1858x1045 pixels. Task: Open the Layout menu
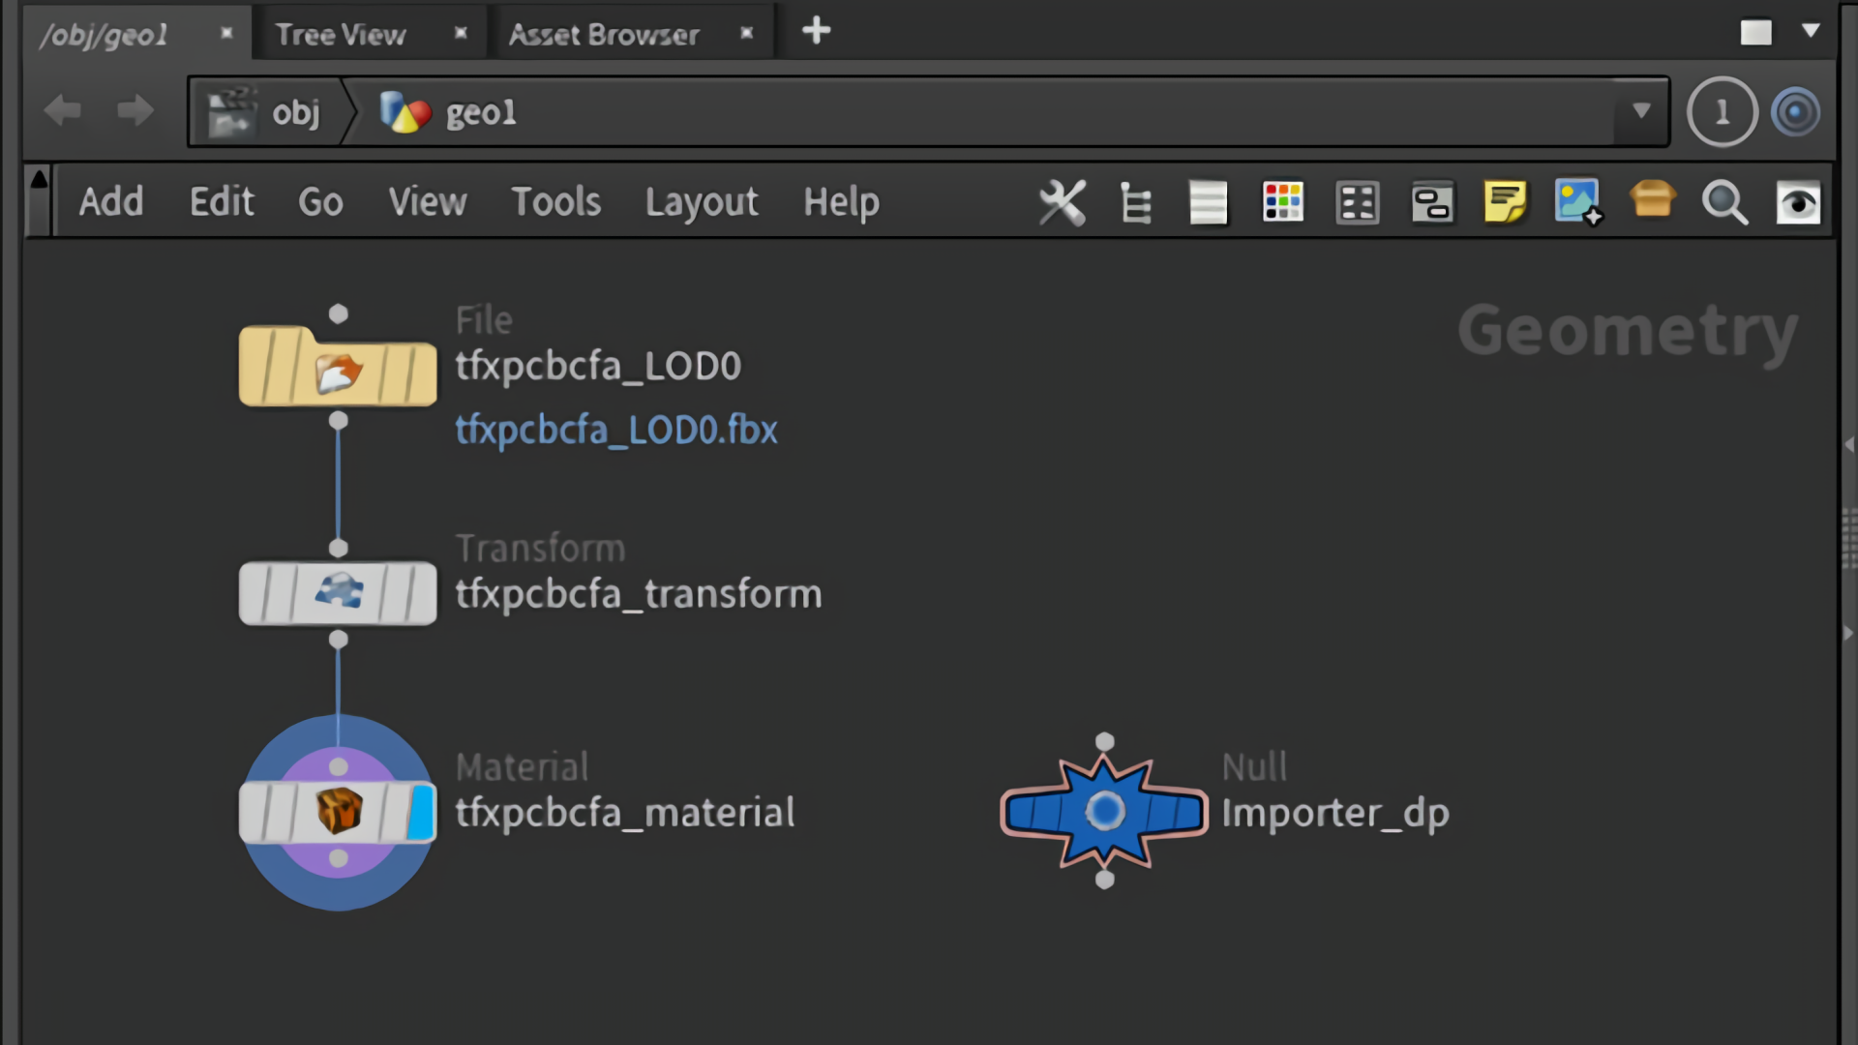coord(702,202)
